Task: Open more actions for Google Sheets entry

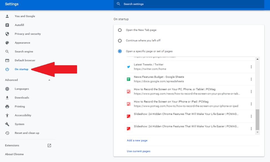Action: click(x=251, y=79)
